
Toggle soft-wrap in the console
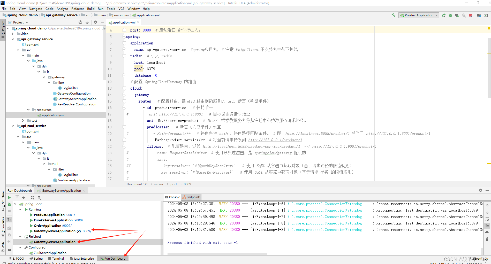point(487,219)
